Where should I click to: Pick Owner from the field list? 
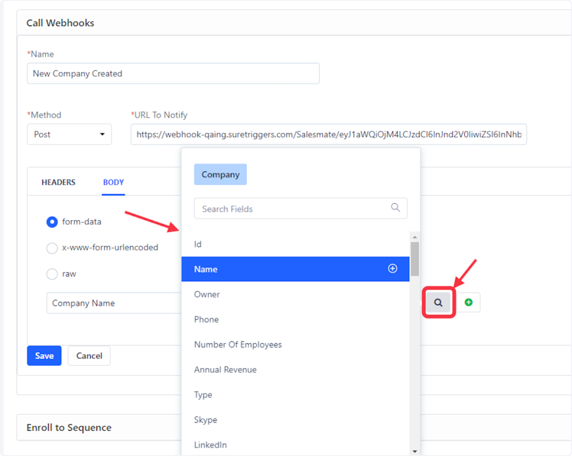(x=207, y=294)
